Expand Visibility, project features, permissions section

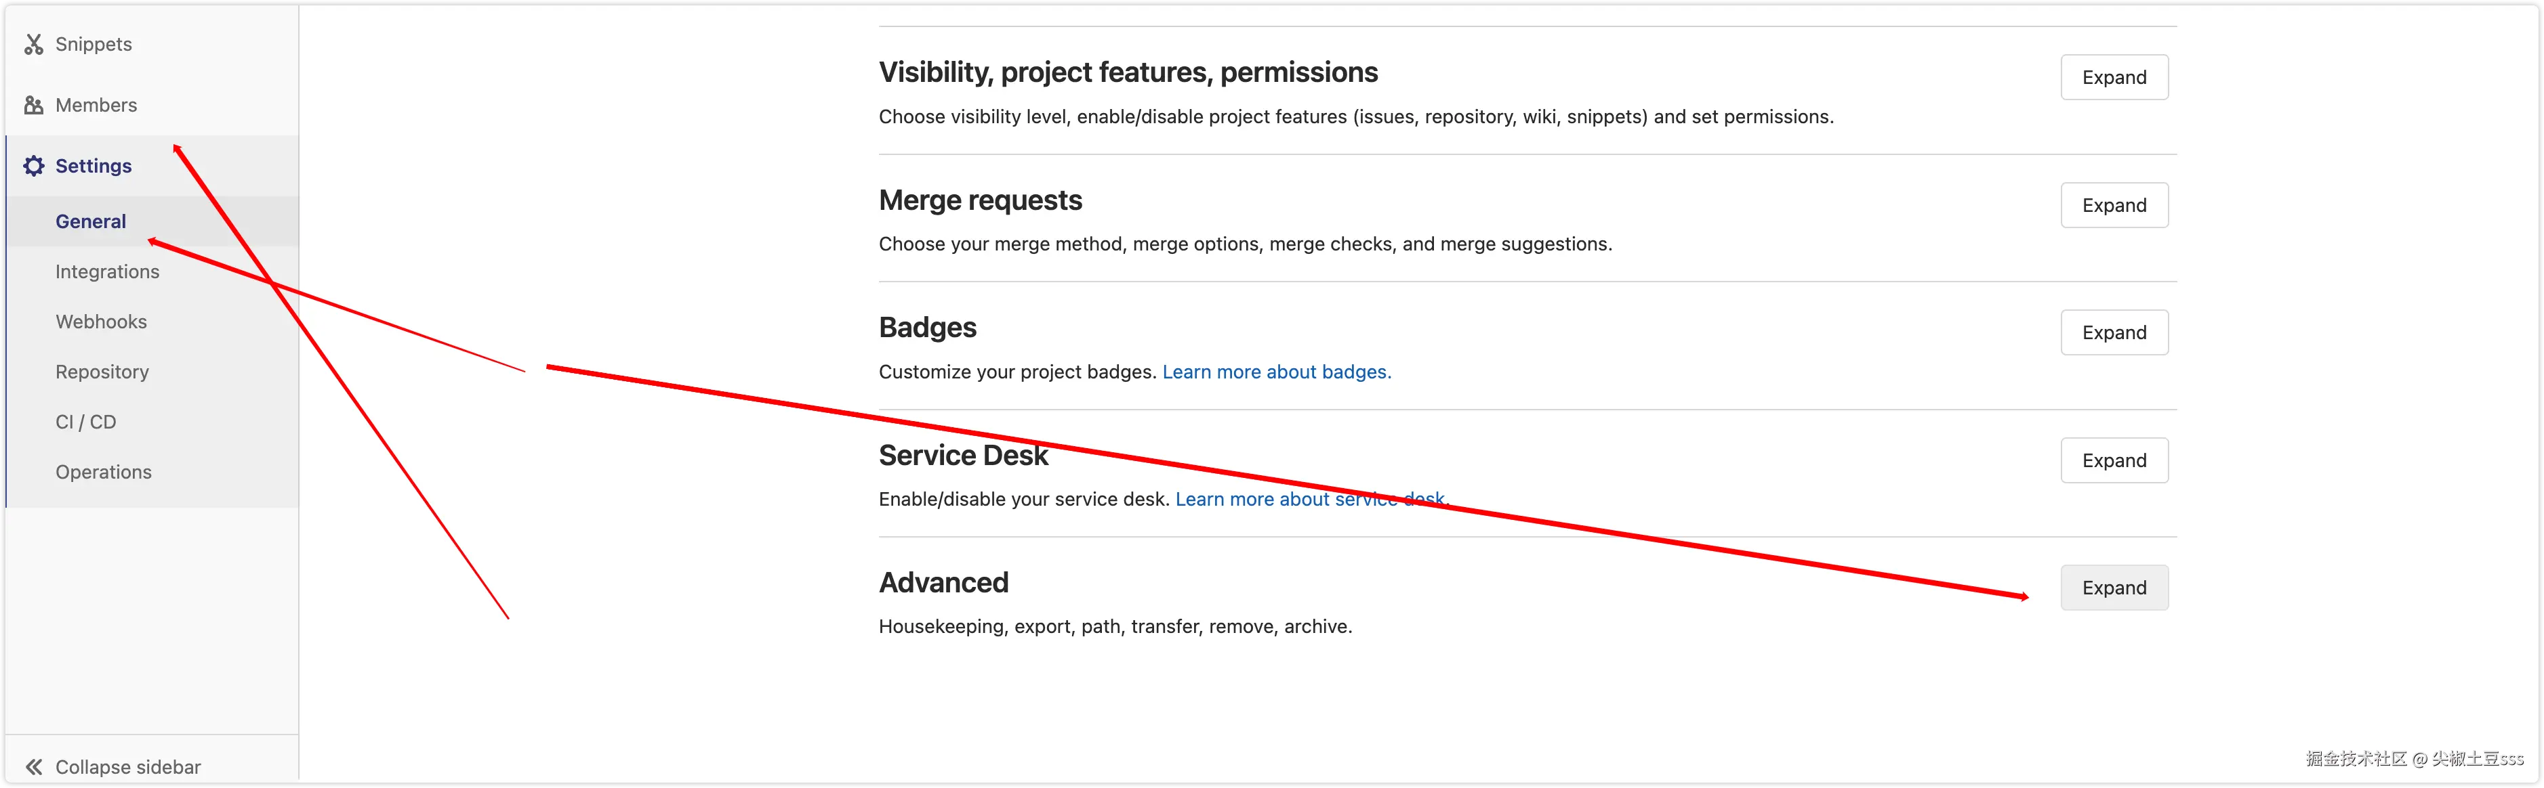[2114, 77]
